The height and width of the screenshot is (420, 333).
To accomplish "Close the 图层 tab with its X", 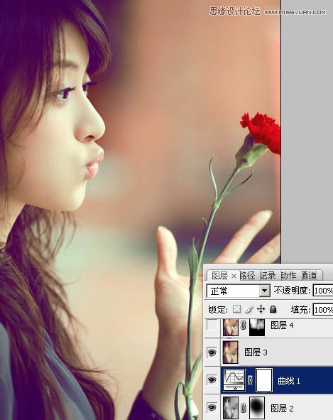I will coord(234,276).
